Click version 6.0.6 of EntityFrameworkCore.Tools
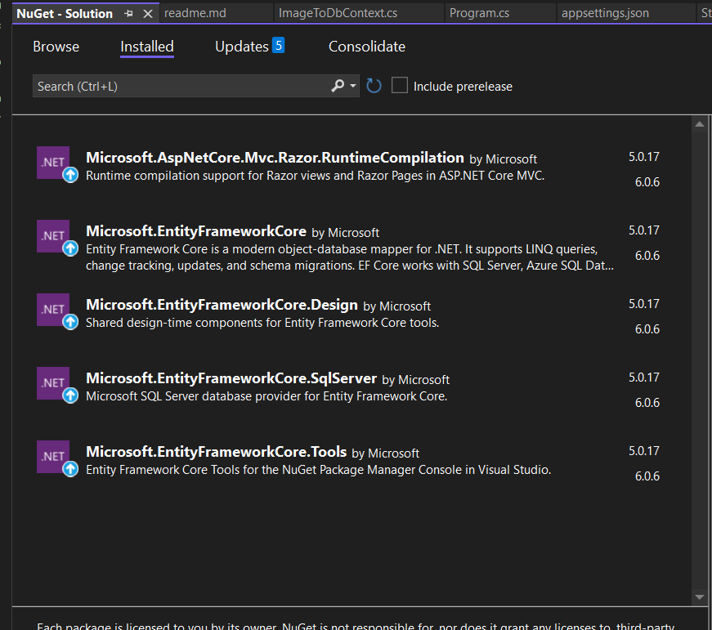The height and width of the screenshot is (630, 712). (x=647, y=476)
